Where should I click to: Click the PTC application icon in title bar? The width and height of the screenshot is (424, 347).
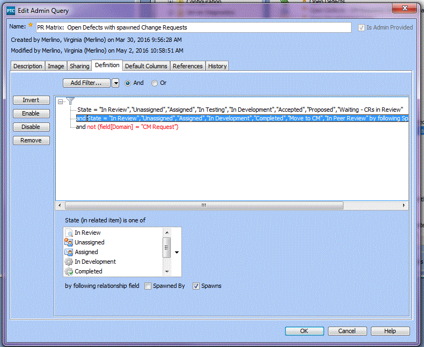(x=11, y=11)
